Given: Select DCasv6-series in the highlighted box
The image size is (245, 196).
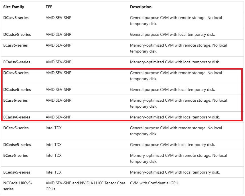Looking at the screenshot, I should click(x=16, y=73).
